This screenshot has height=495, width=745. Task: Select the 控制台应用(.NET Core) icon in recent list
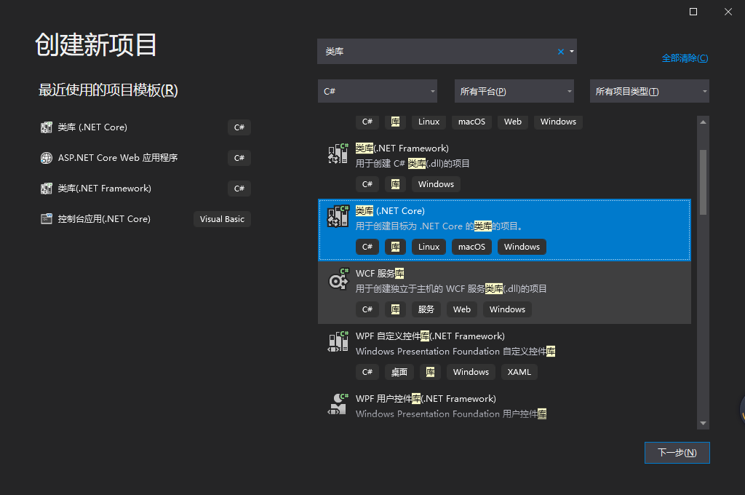pos(46,218)
